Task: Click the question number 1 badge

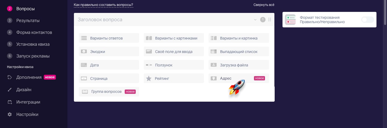Action: coord(263,20)
